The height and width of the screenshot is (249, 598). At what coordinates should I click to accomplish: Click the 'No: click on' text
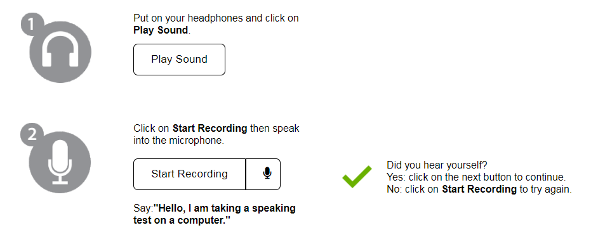[x=413, y=189]
